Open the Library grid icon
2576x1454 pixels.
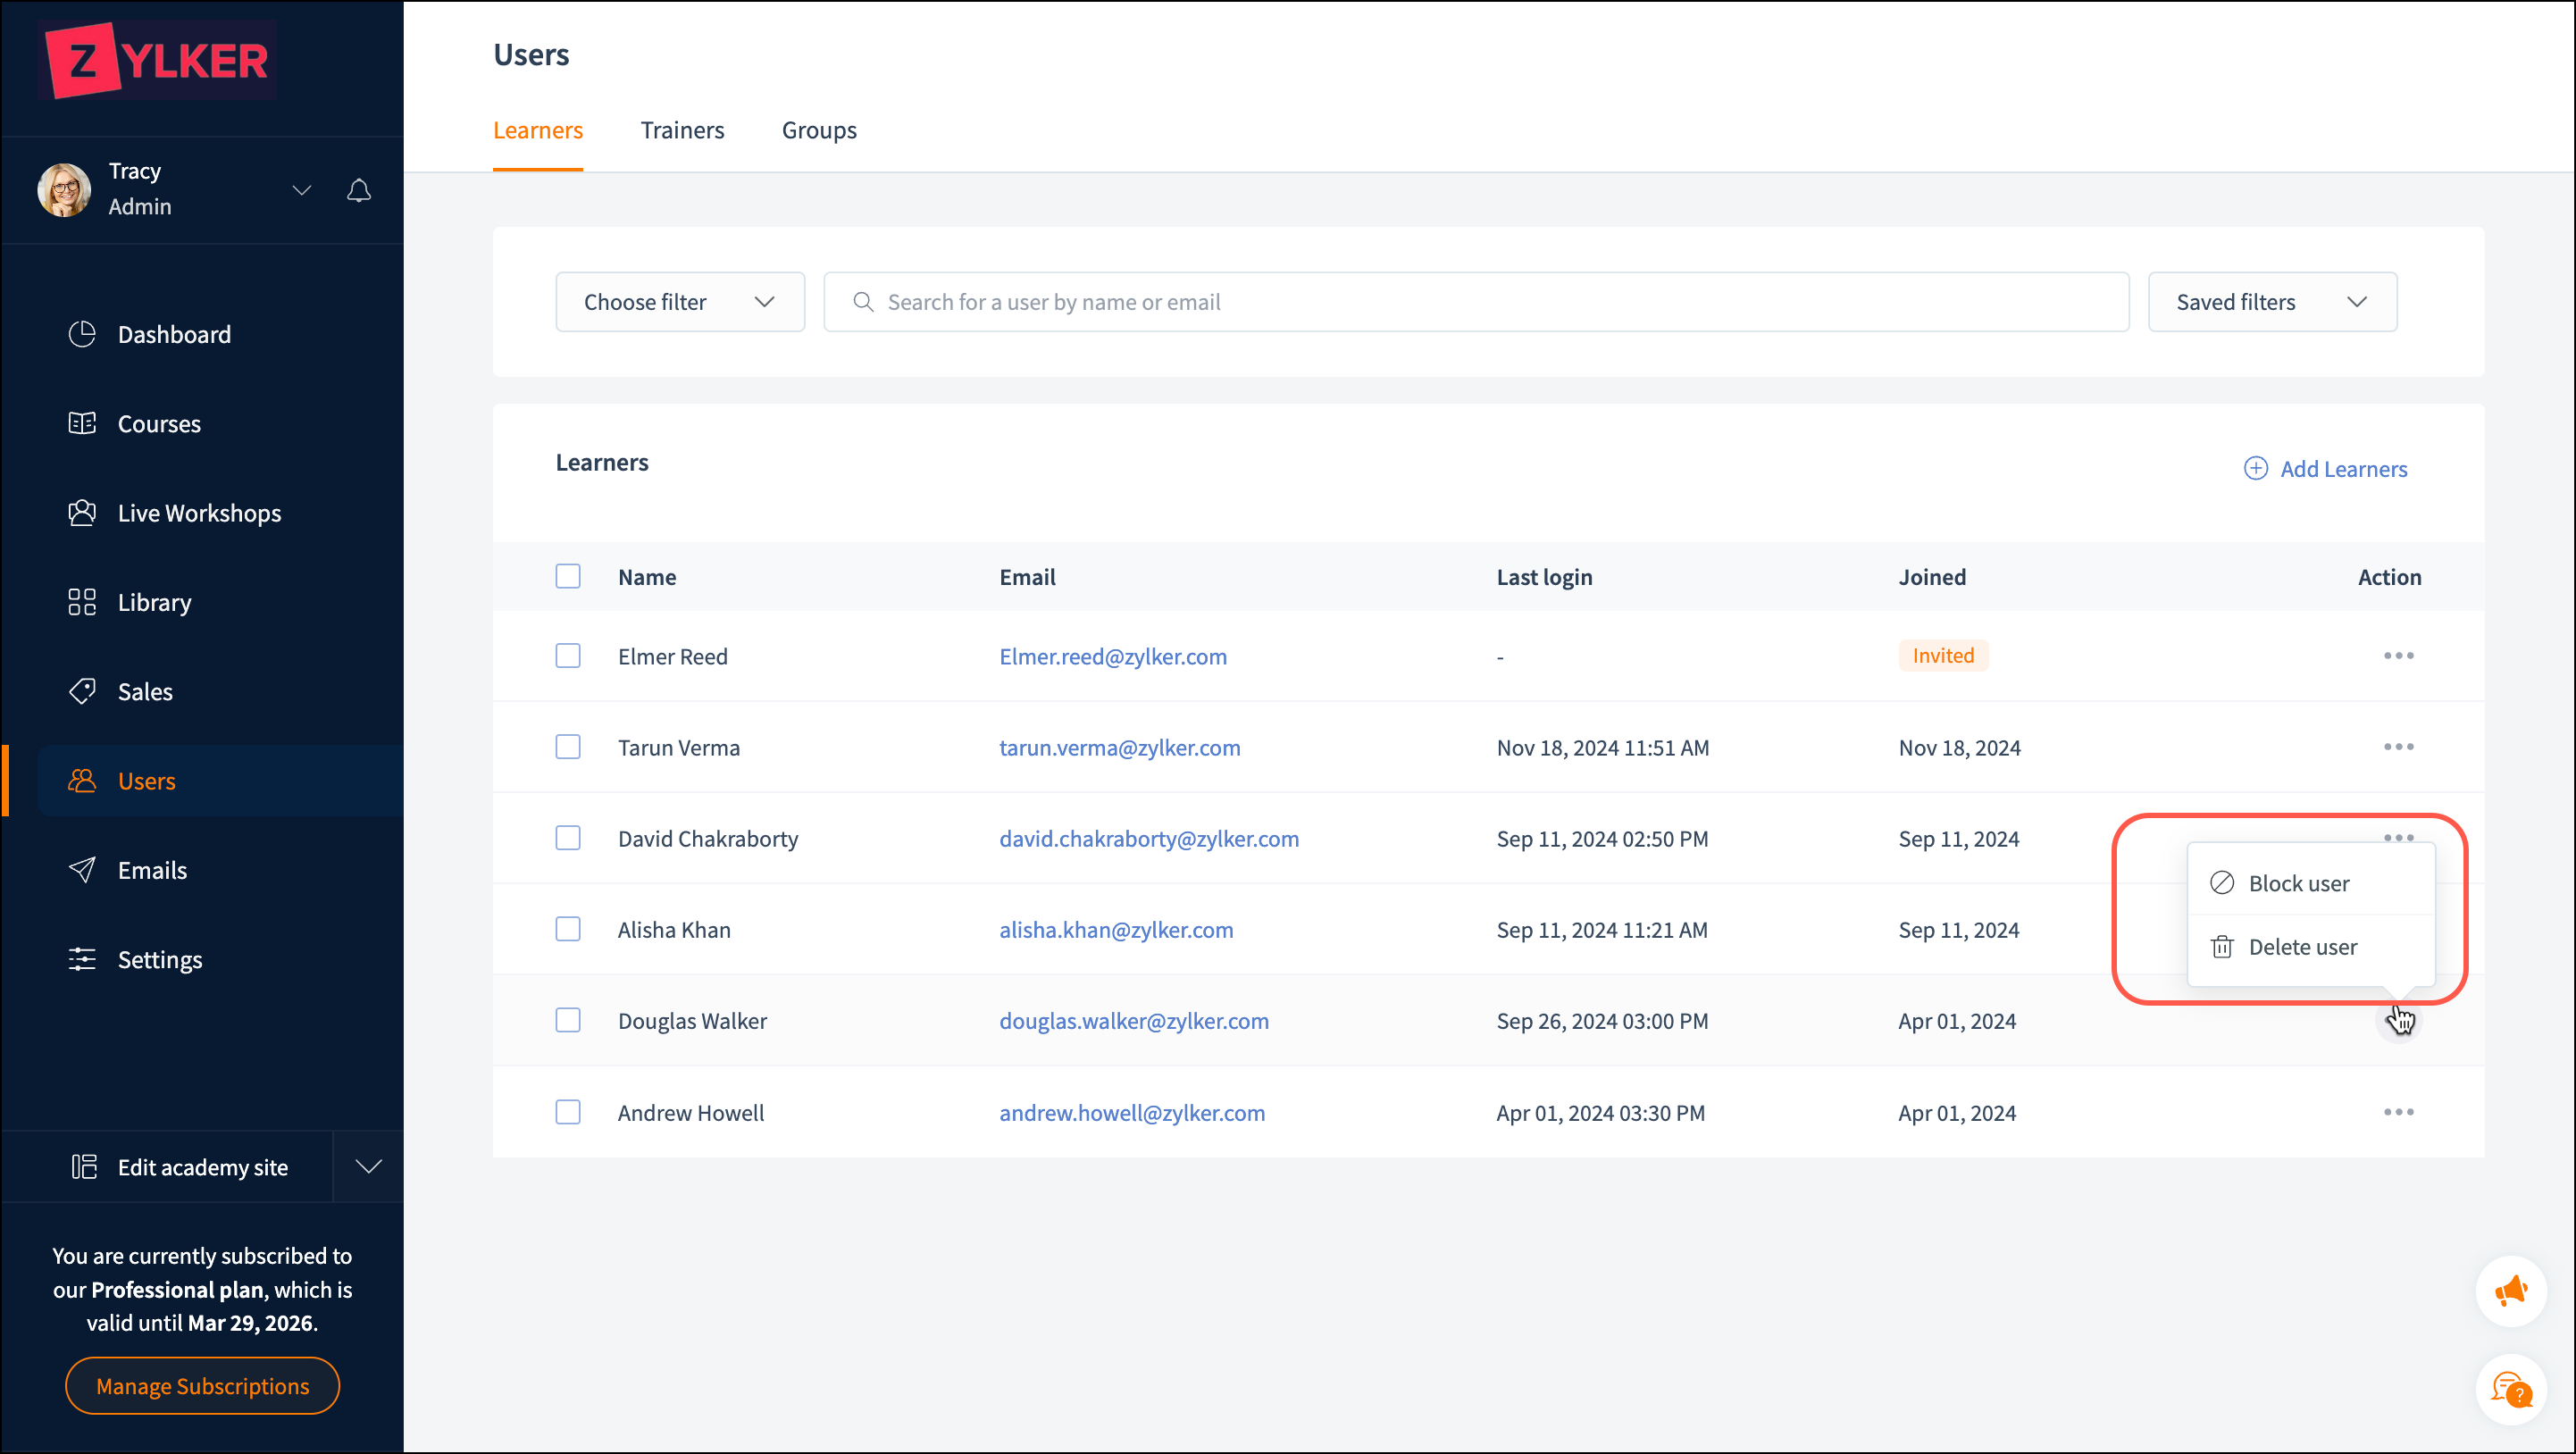[x=82, y=602]
